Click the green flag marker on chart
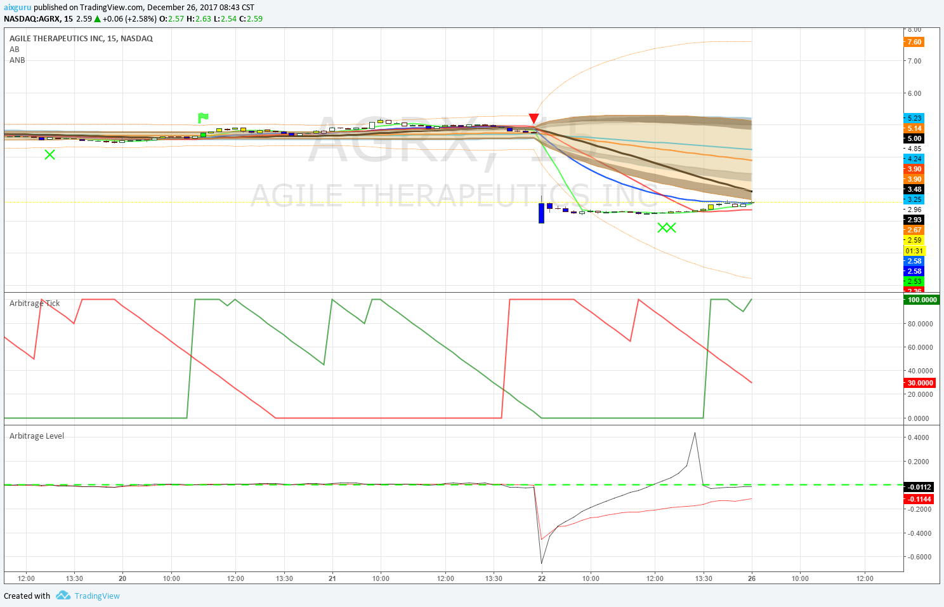The height and width of the screenshot is (607, 944). click(x=203, y=117)
